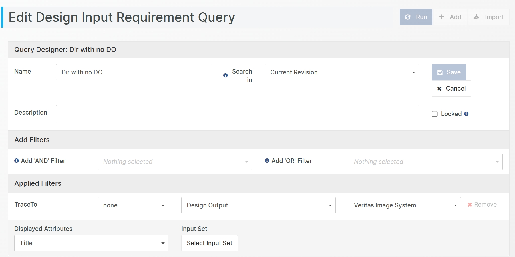515x257 pixels.
Task: Expand the Add 'OR' Filter dropdown
Action: click(x=425, y=162)
